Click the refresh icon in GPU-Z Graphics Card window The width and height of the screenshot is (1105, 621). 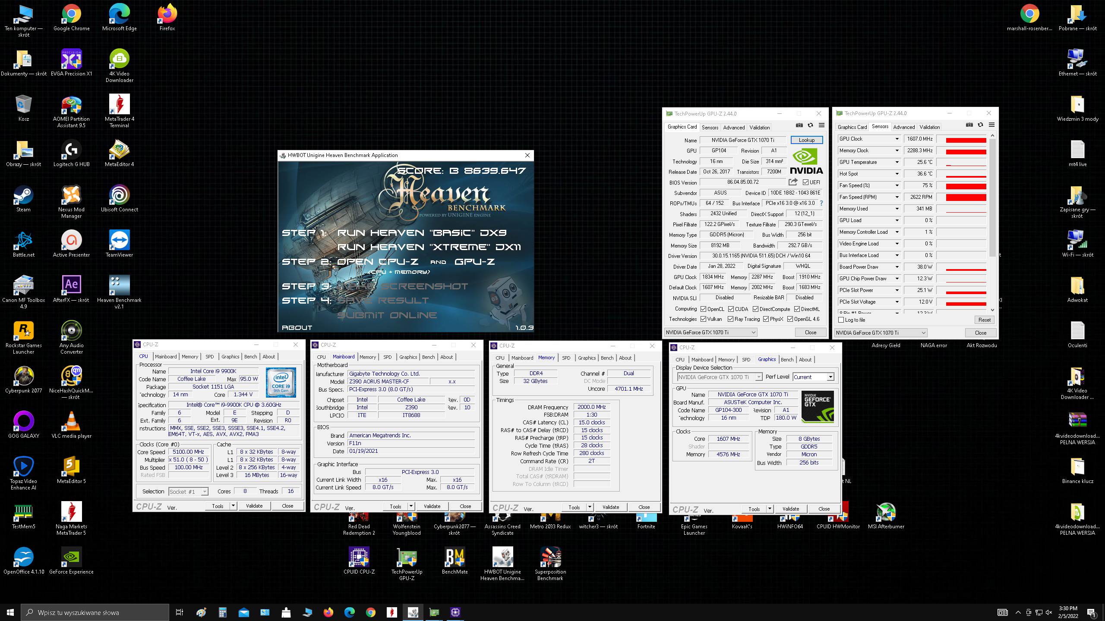point(810,125)
